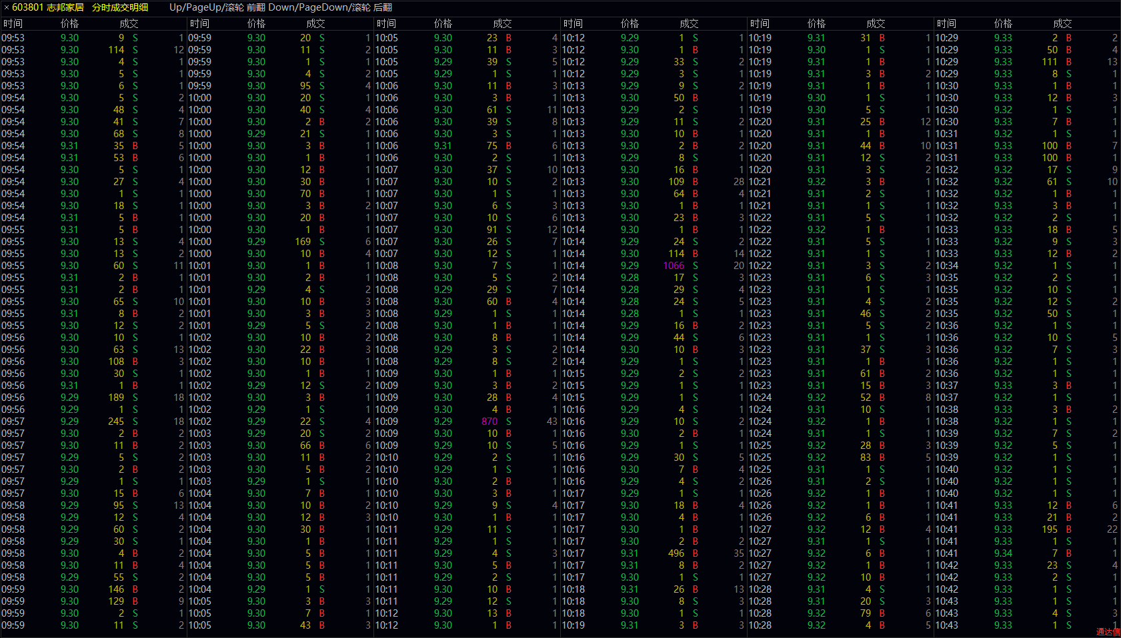Click the 603801 志邦家居 stock title
1121x638 pixels.
[48, 7]
